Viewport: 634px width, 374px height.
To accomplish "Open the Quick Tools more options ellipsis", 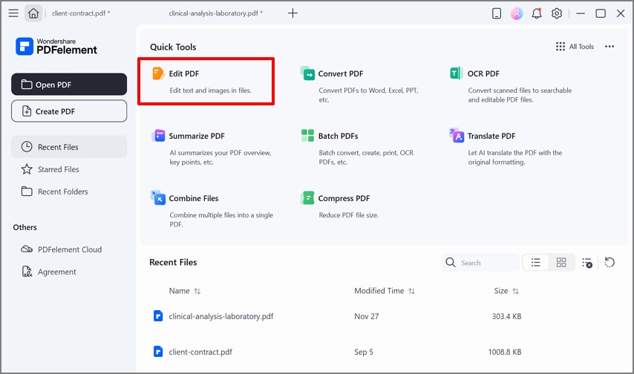I will tap(610, 47).
